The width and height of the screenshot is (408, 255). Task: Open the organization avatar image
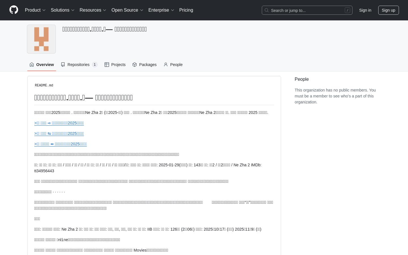coord(41,39)
